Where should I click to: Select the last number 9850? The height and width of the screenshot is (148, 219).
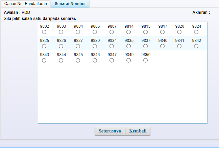click(145, 60)
